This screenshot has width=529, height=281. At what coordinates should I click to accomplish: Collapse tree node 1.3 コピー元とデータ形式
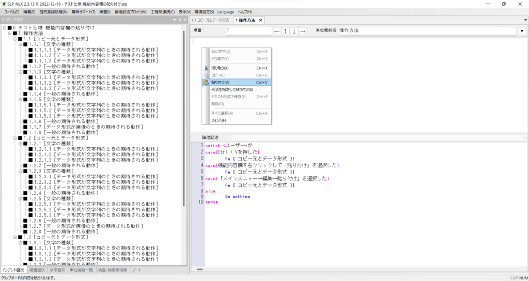[15, 237]
